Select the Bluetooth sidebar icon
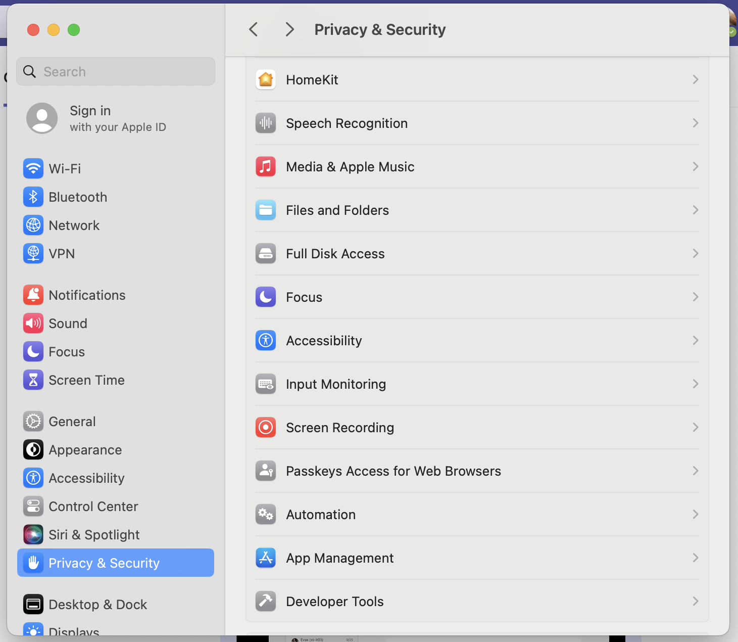The height and width of the screenshot is (642, 738). [33, 197]
